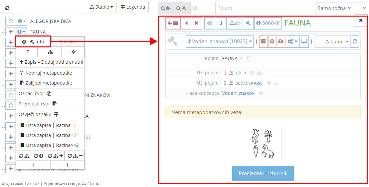
Task: Choose Zalijepi metapodatke
Action: pos(50,83)
